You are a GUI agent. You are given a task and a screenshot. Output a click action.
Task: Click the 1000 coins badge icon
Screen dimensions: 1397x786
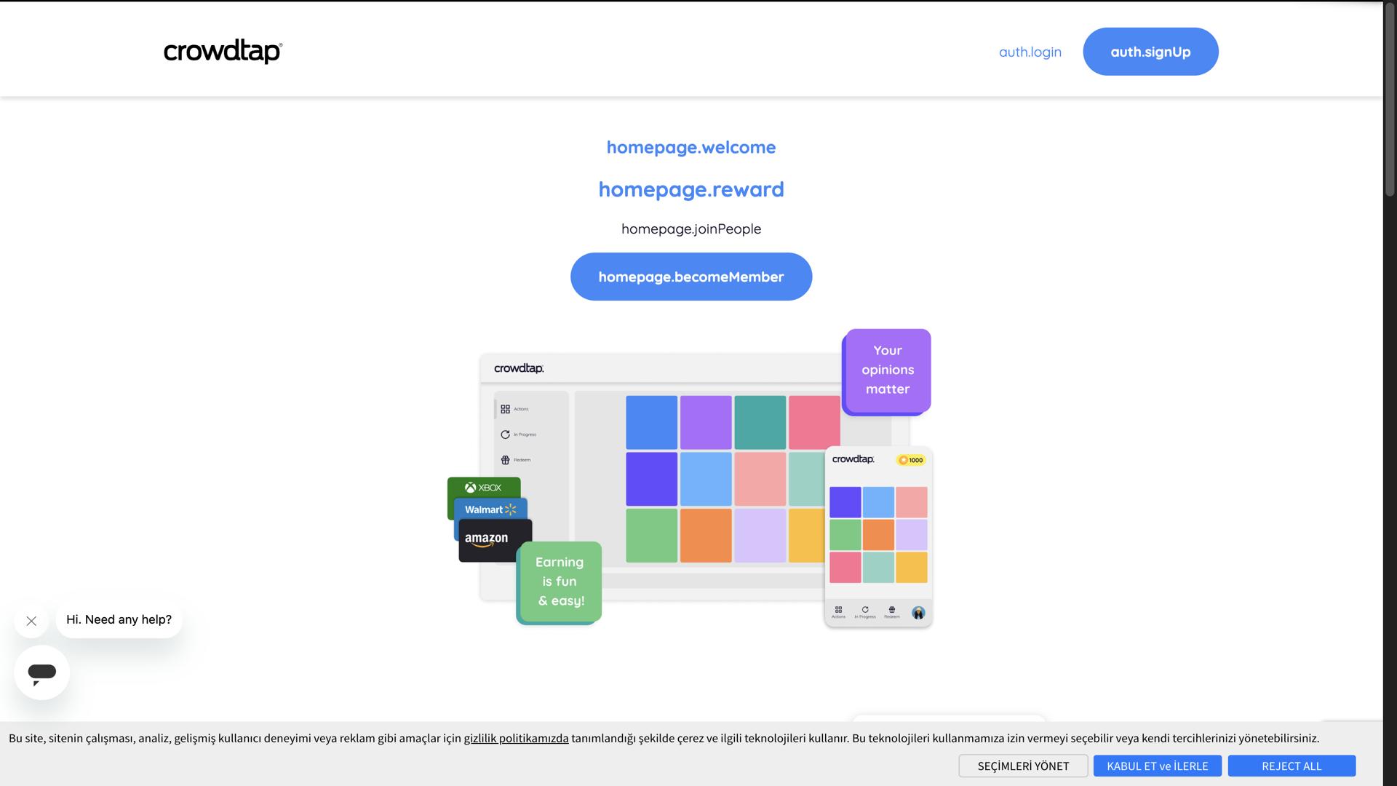tap(911, 460)
